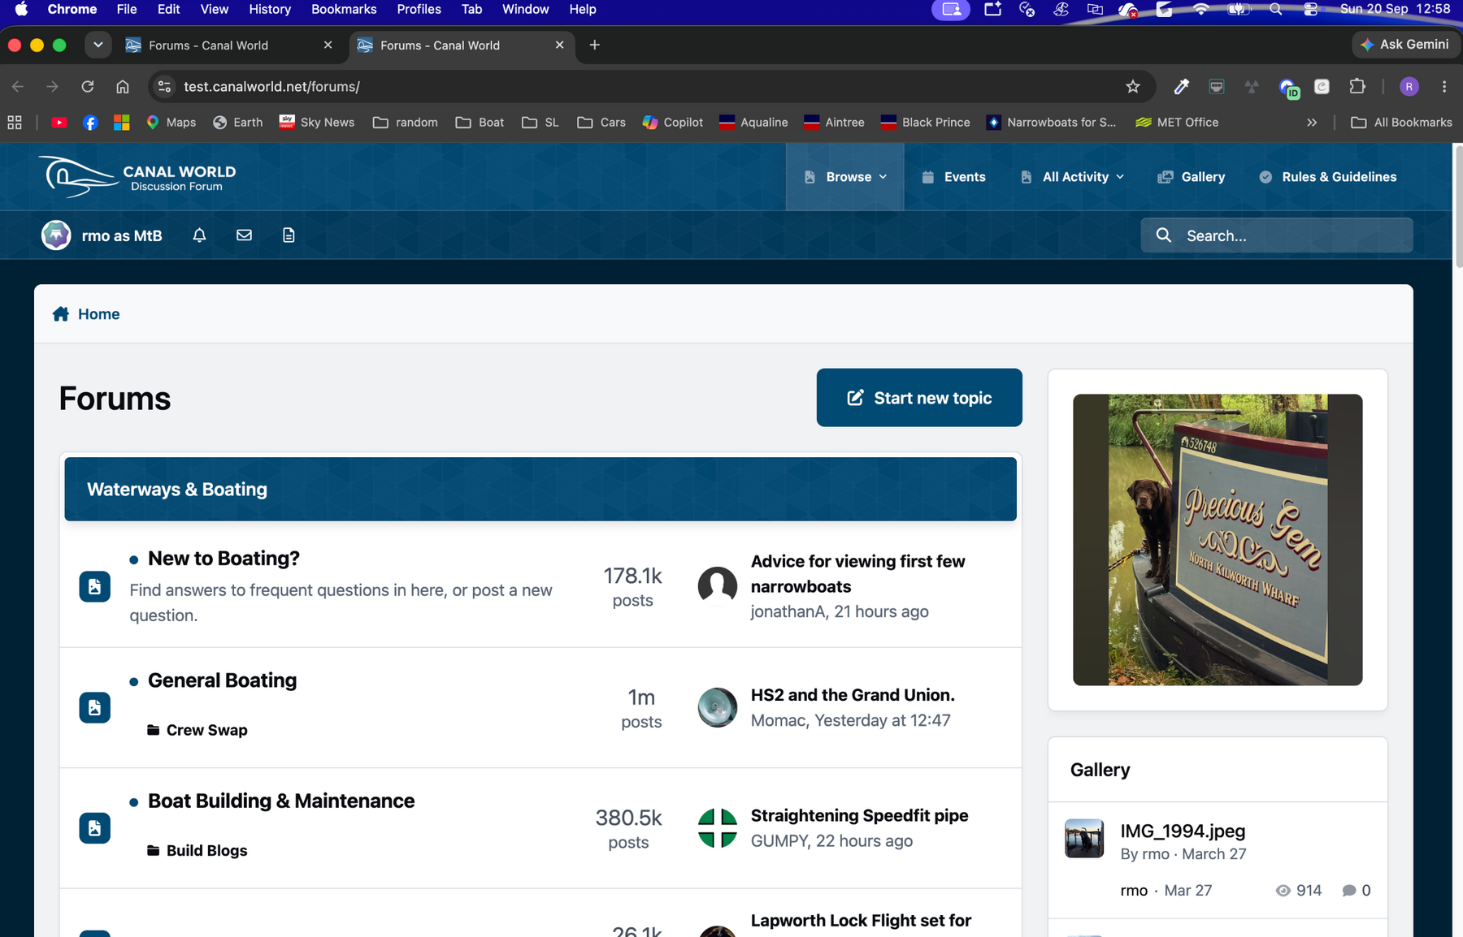Click the Canal World logo
The height and width of the screenshot is (937, 1463).
137,177
